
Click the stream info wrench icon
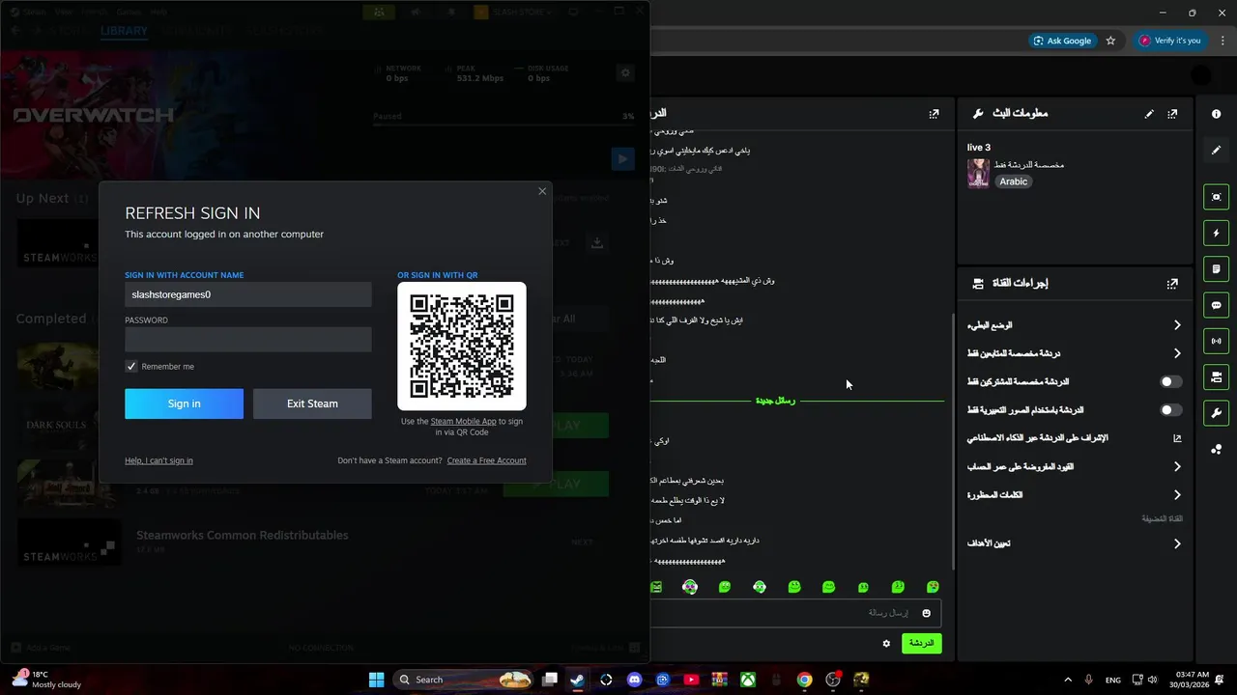(978, 114)
